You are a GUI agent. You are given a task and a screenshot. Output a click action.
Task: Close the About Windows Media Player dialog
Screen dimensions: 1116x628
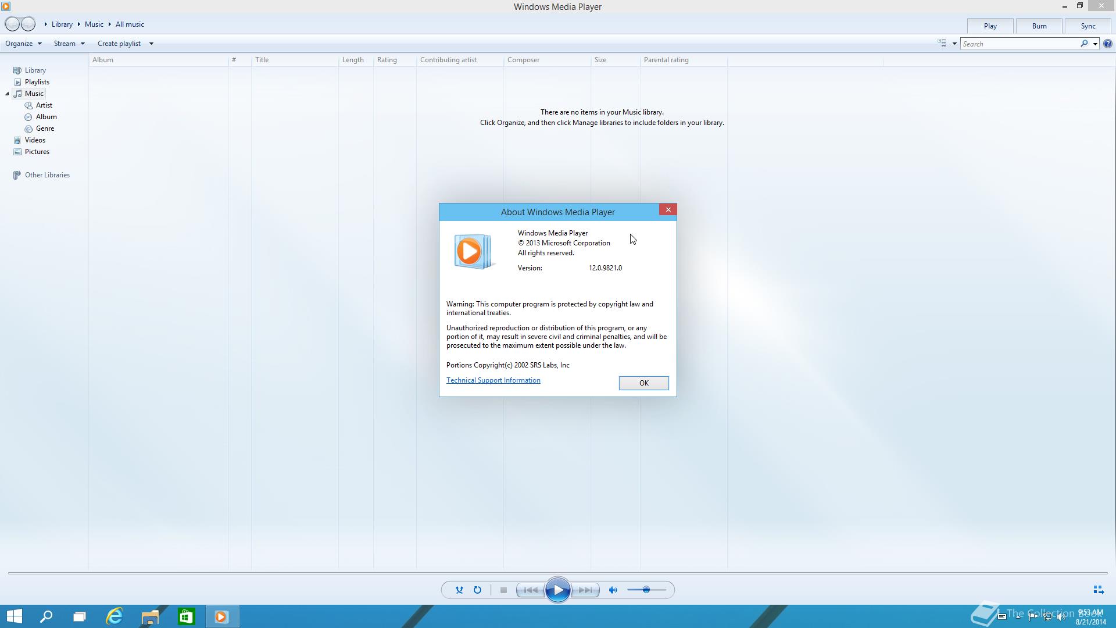[x=668, y=210]
